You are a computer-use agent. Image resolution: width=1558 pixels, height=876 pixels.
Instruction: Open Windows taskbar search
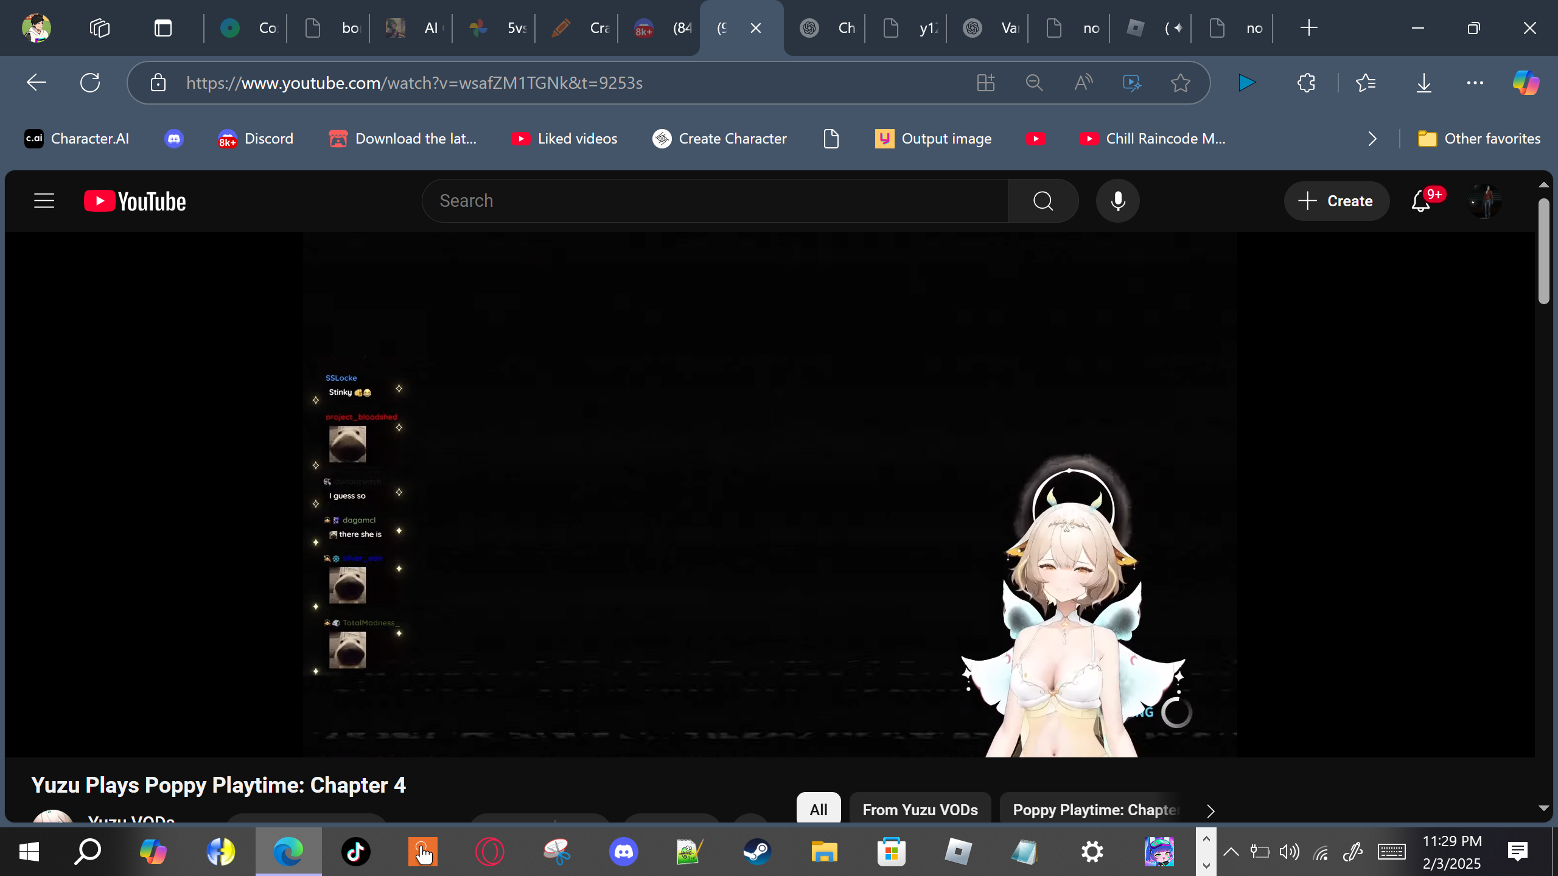click(x=88, y=852)
